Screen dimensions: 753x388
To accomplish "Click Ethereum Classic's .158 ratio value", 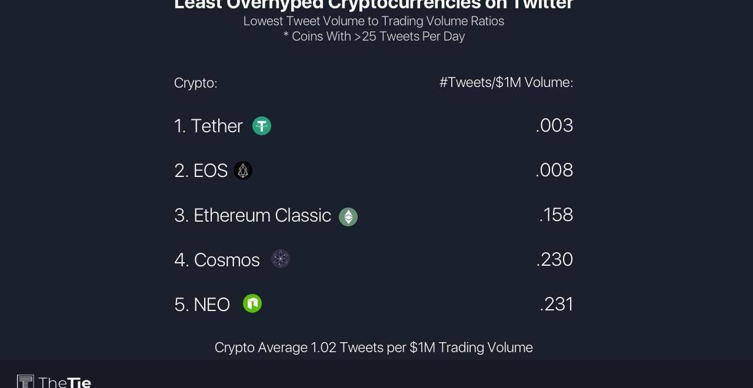I will 556,215.
